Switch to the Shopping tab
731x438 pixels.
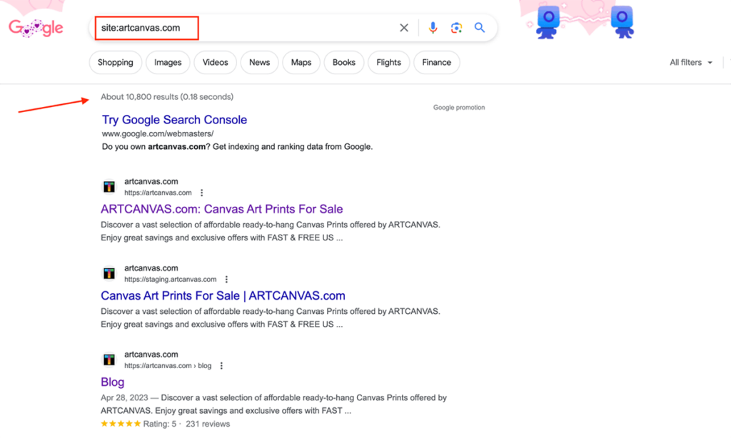click(115, 63)
